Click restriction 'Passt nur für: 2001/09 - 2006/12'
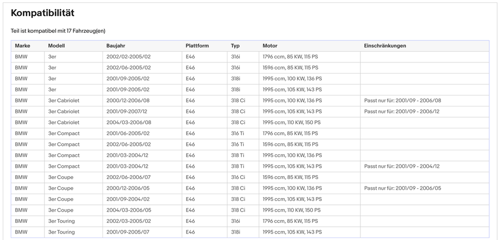Screen dimensions: 500x240 click(x=402, y=112)
